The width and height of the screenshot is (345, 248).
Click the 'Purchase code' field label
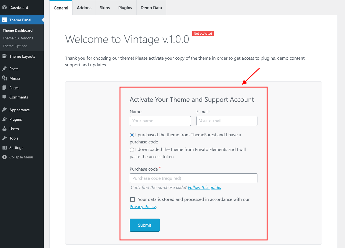[144, 169]
